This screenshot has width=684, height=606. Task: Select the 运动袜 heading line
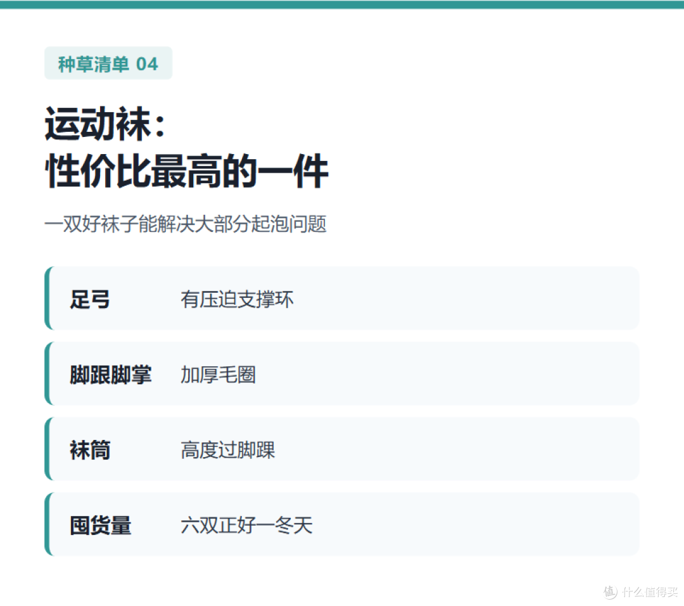click(x=106, y=124)
